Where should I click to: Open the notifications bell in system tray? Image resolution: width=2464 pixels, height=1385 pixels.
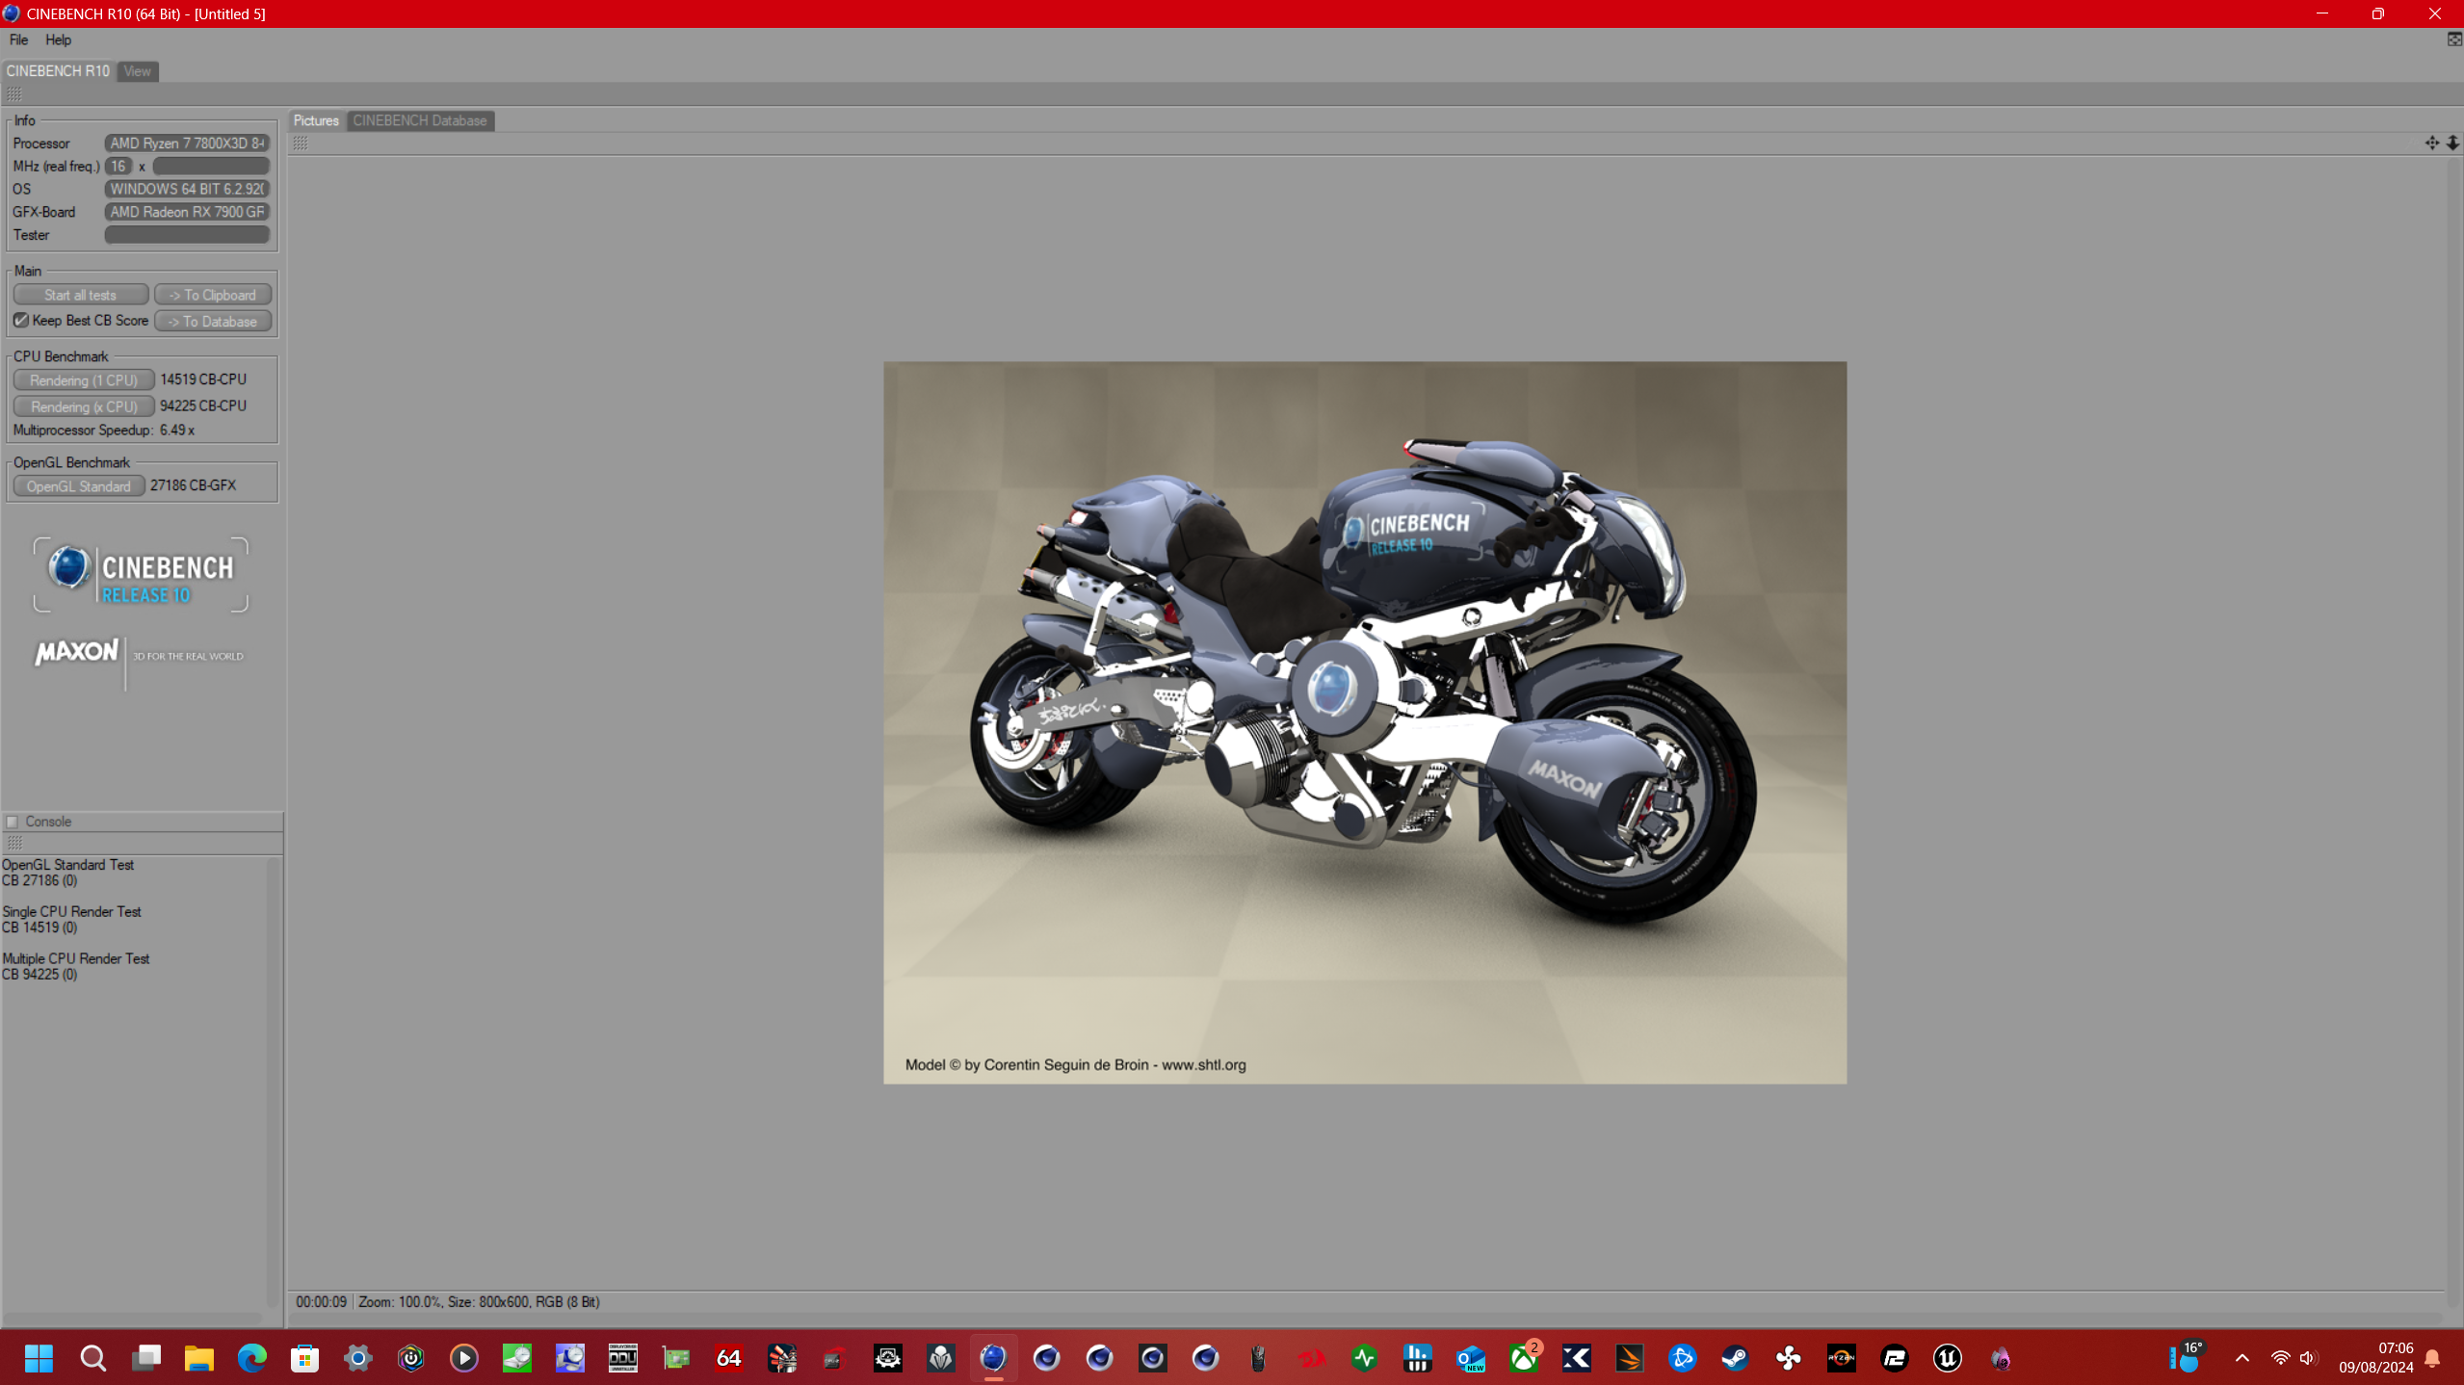coord(2433,1359)
